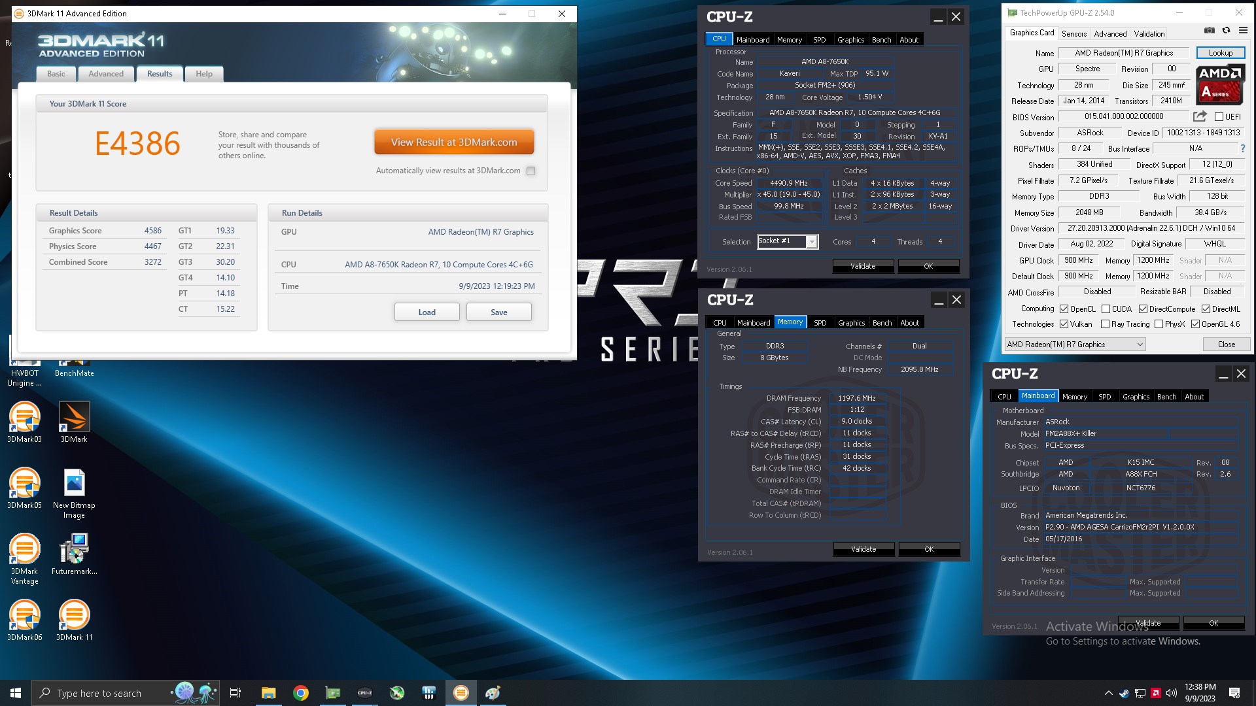Select the 3DMark Vantage desktop icon
This screenshot has width=1256, height=706.
25,559
